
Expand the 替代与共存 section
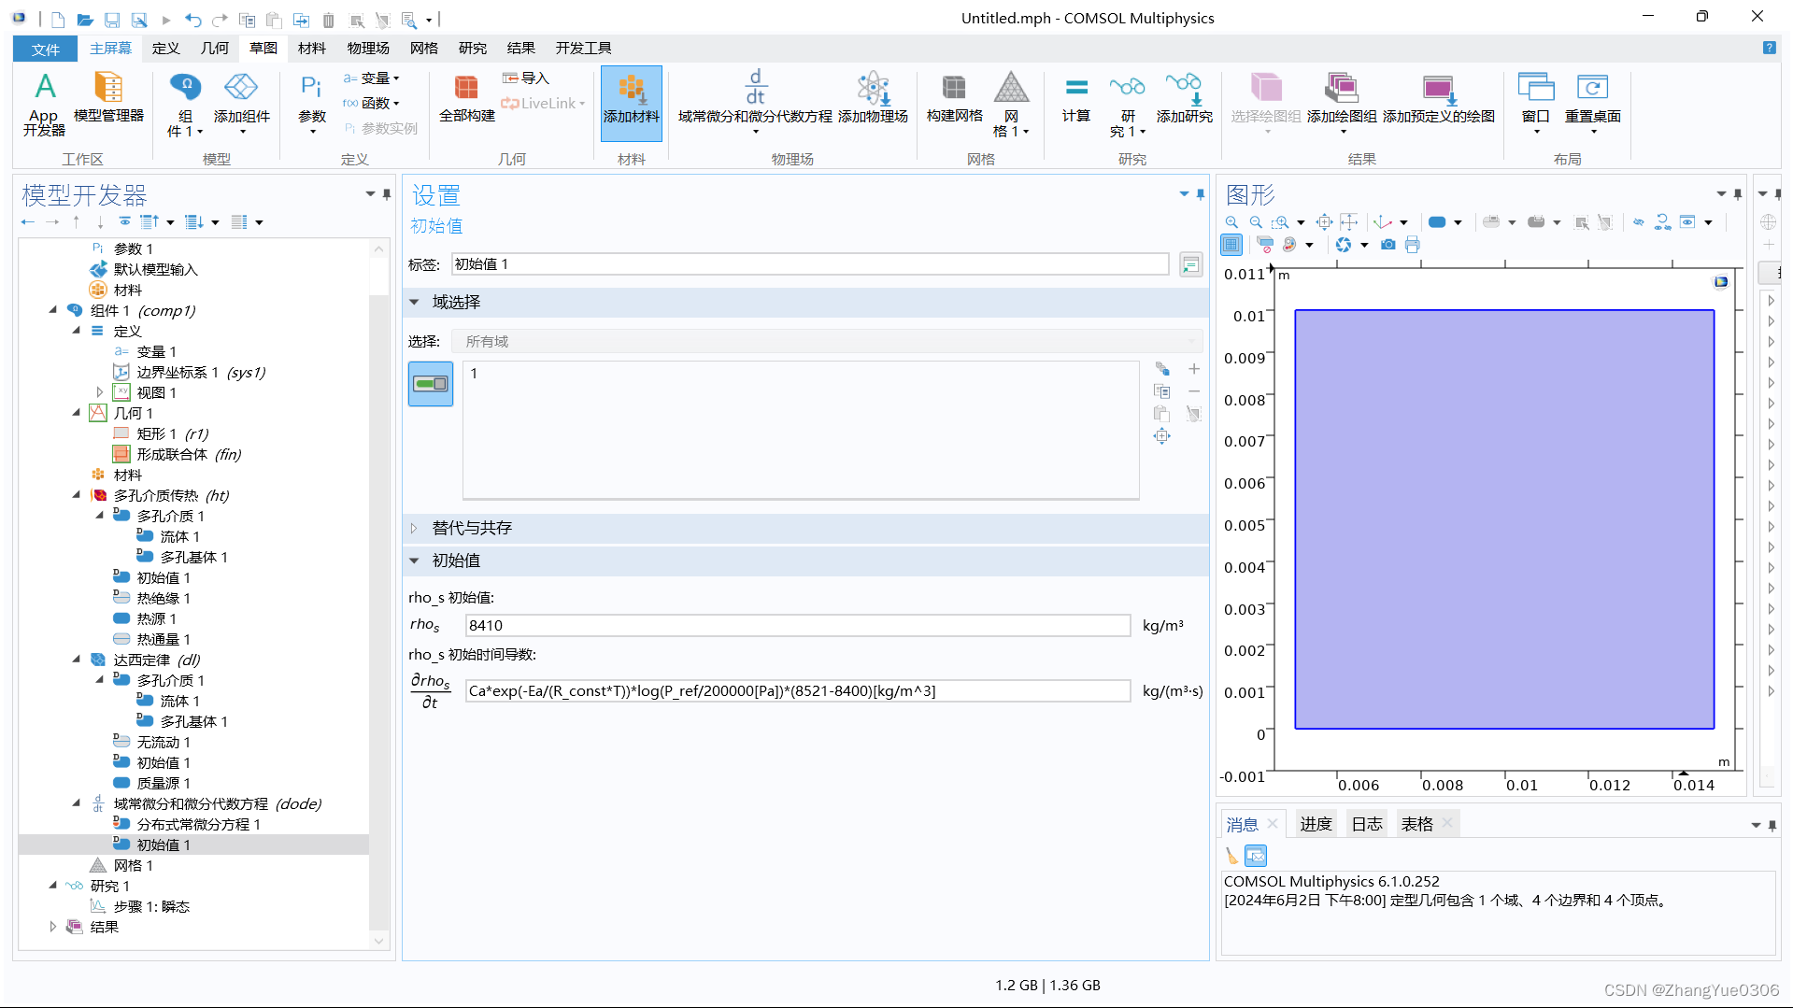click(x=414, y=529)
